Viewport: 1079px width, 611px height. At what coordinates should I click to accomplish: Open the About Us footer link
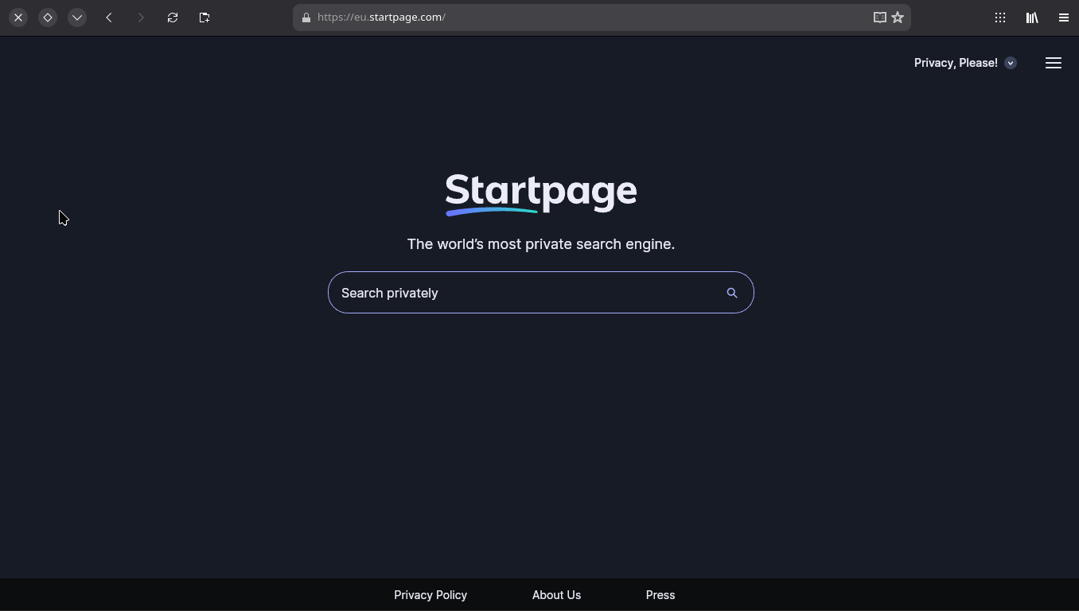click(x=556, y=595)
